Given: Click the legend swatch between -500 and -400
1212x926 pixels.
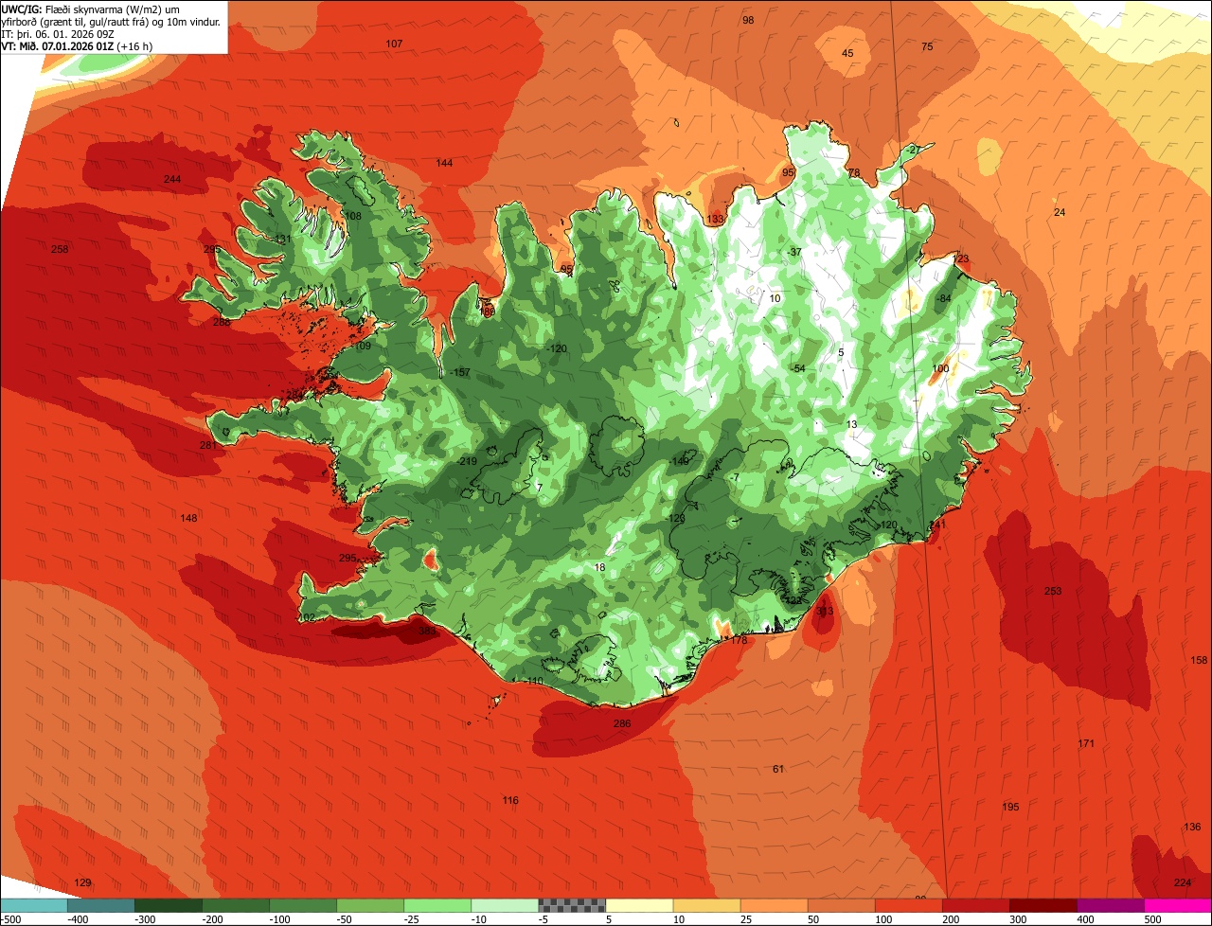Looking at the screenshot, I should (33, 905).
